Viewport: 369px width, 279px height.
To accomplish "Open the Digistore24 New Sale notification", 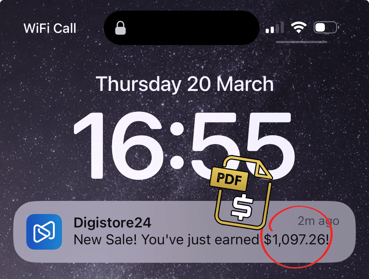I will point(185,232).
